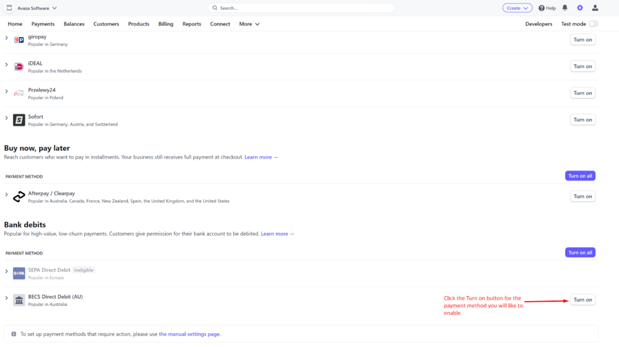Open the Reports tab
619x347 pixels.
pos(192,24)
